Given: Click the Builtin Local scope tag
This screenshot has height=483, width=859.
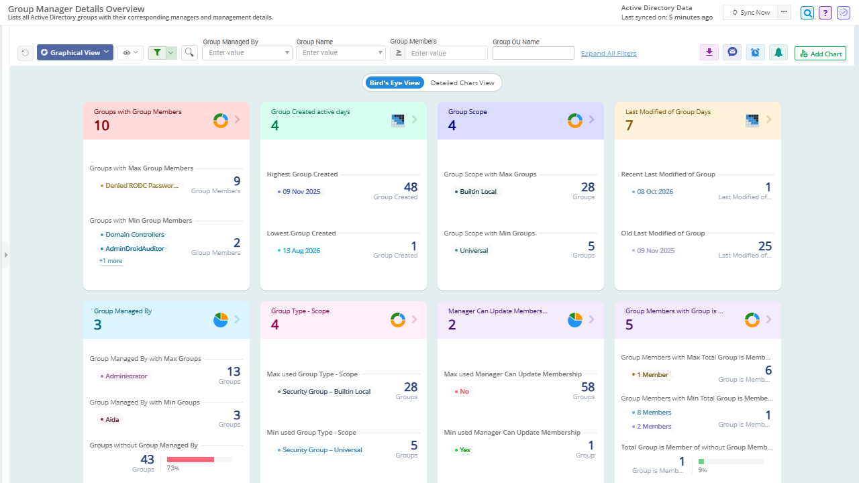Looking at the screenshot, I should tap(474, 192).
